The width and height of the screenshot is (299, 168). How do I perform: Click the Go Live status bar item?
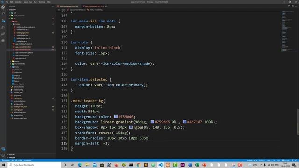point(285,161)
